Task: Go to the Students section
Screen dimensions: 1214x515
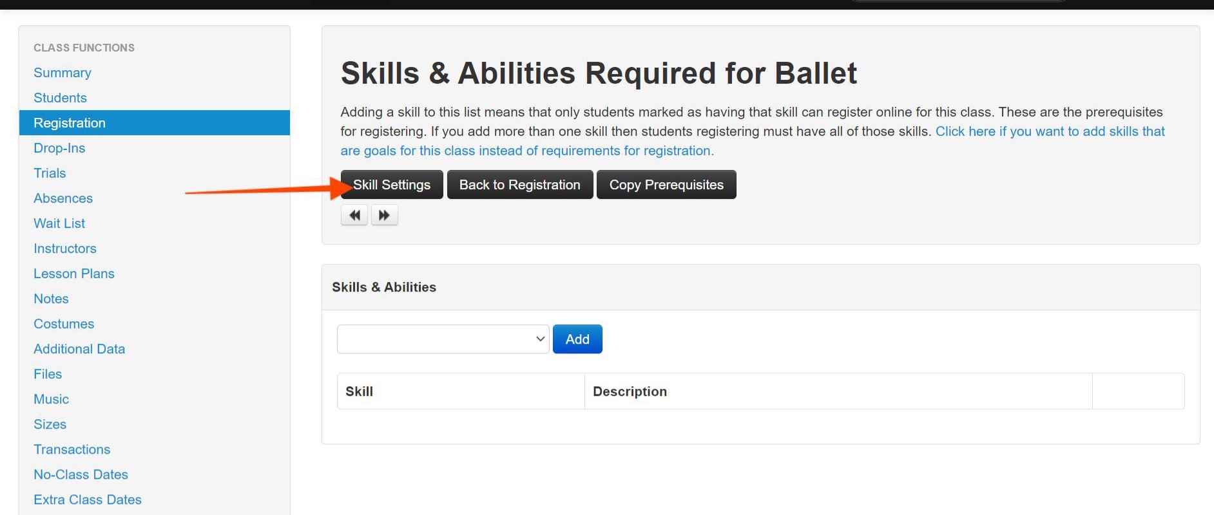Action: pos(60,98)
